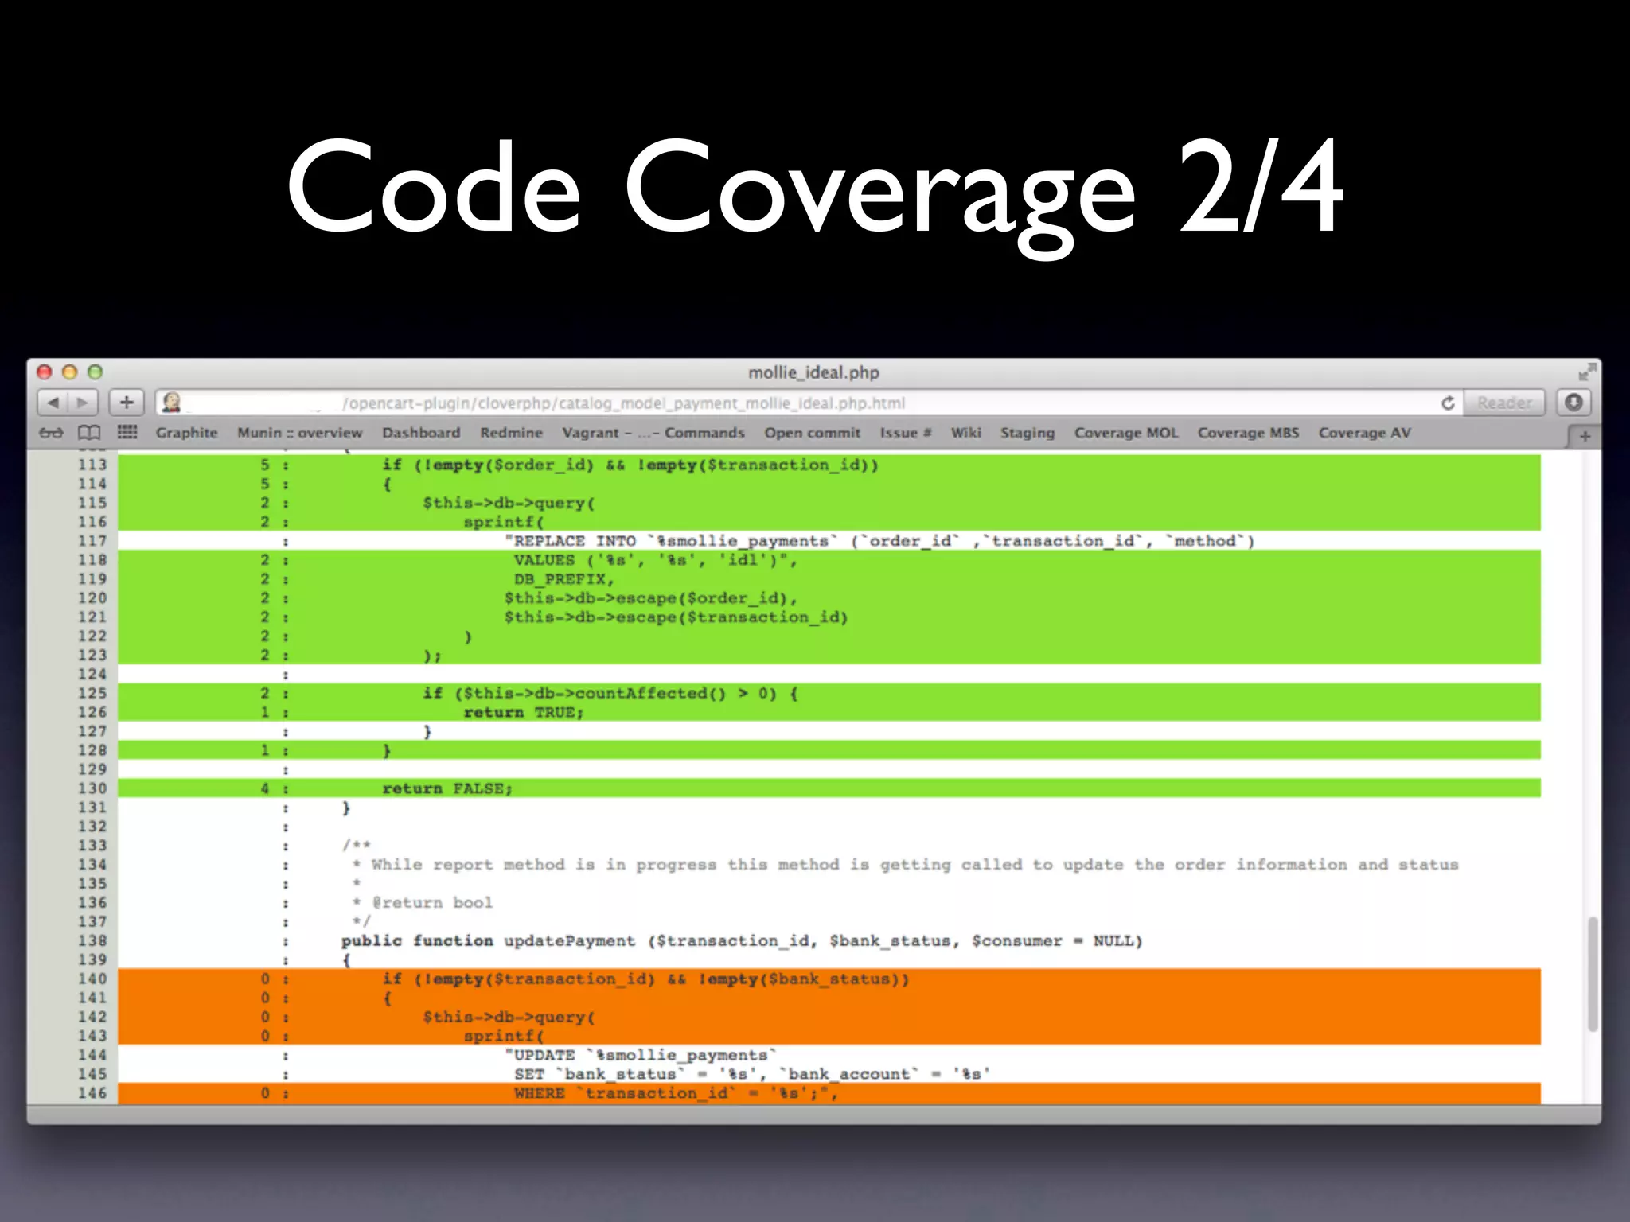Open the Coverage MOL bookmark
Image resolution: width=1630 pixels, height=1222 pixels.
1126,433
